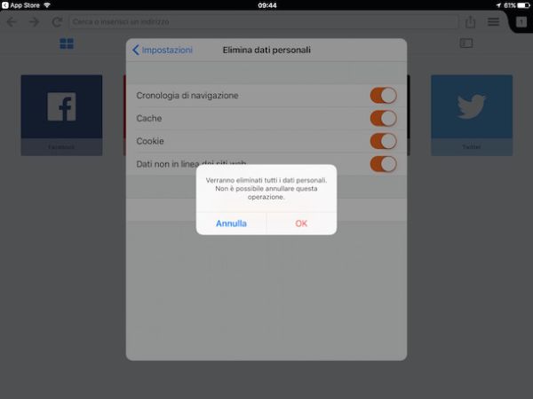Select the top sites grid icon
The height and width of the screenshot is (399, 533).
click(67, 43)
